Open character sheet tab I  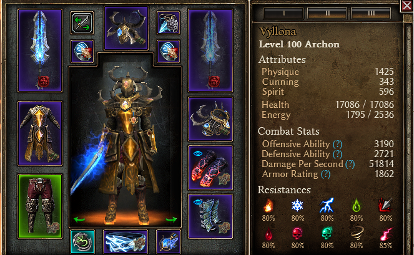coord(283,13)
